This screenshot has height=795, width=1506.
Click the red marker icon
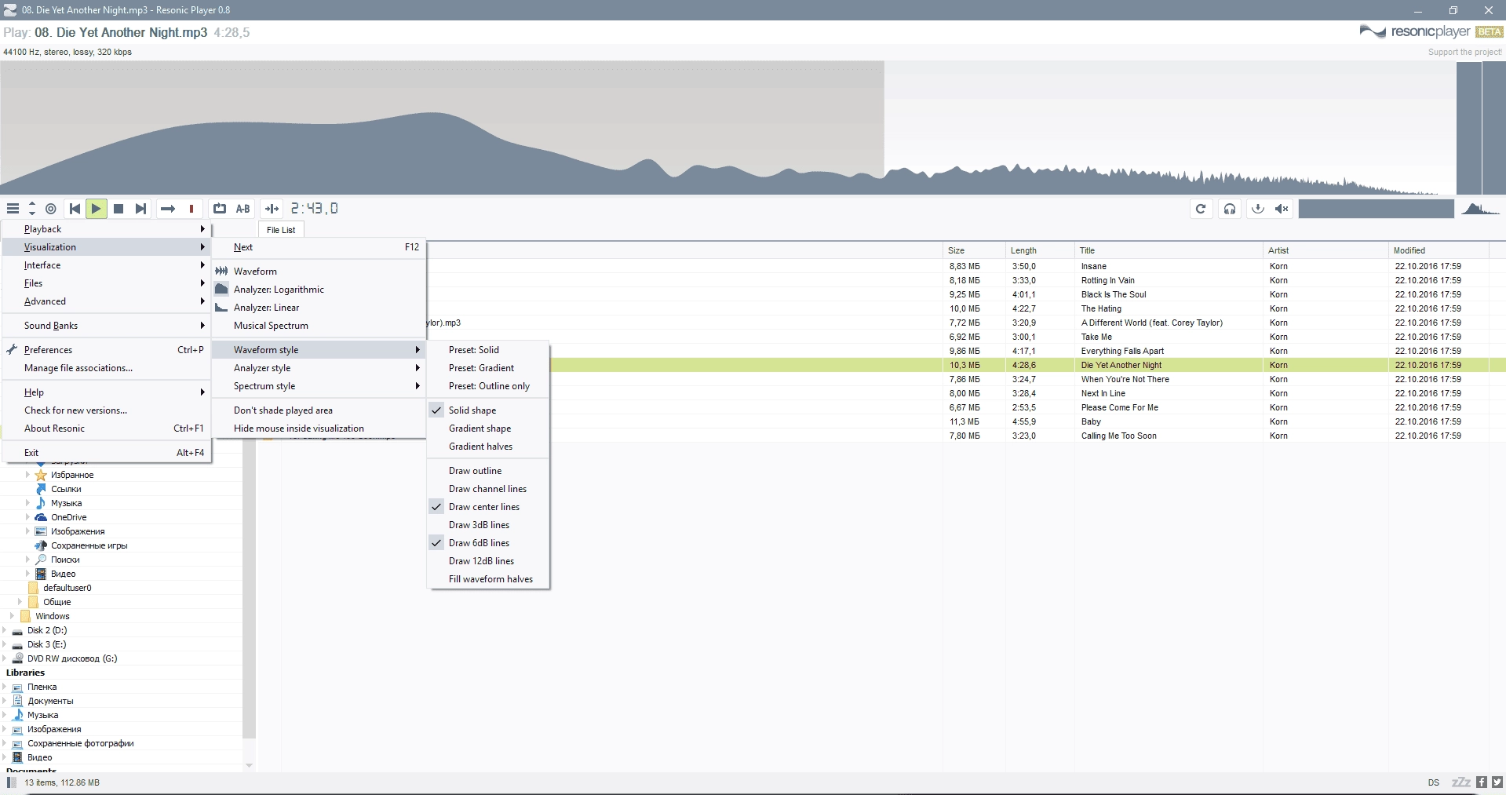pyautogui.click(x=191, y=209)
